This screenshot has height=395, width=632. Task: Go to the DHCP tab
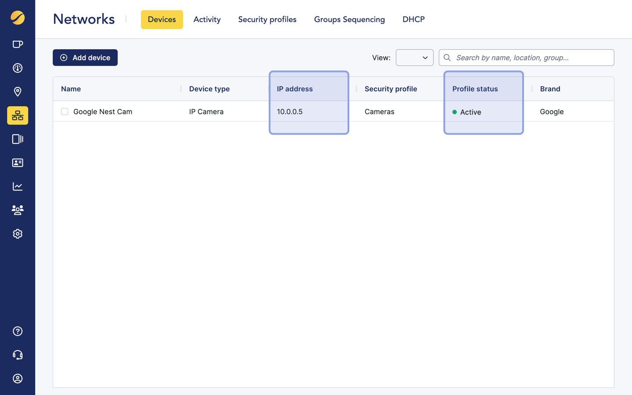click(x=413, y=20)
